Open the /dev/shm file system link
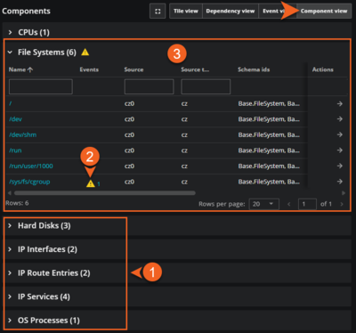The width and height of the screenshot is (356, 333). (22, 134)
